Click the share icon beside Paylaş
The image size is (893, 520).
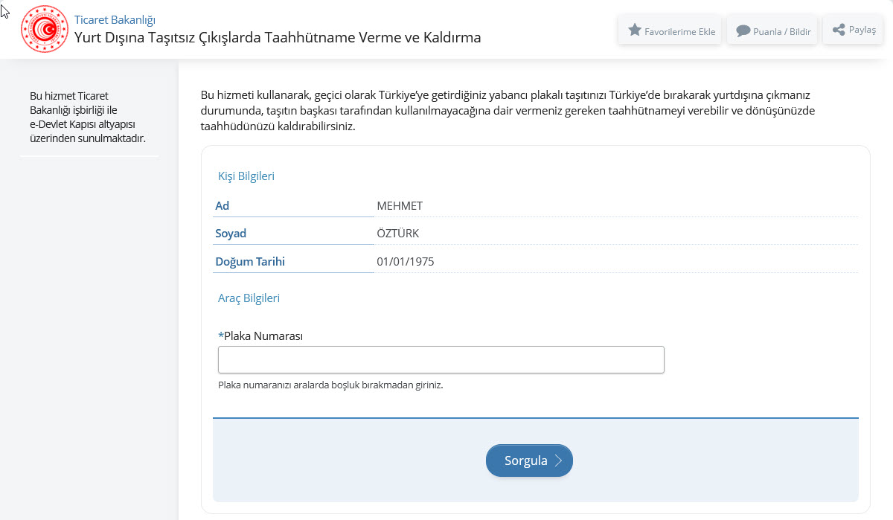[x=839, y=30]
